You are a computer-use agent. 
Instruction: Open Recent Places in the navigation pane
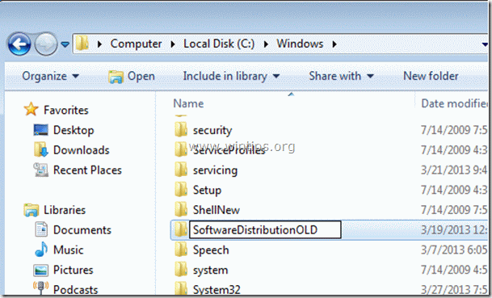pos(87,170)
